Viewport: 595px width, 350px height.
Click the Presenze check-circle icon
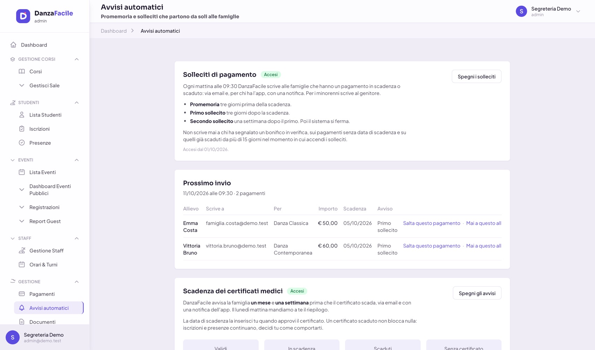pyautogui.click(x=22, y=143)
